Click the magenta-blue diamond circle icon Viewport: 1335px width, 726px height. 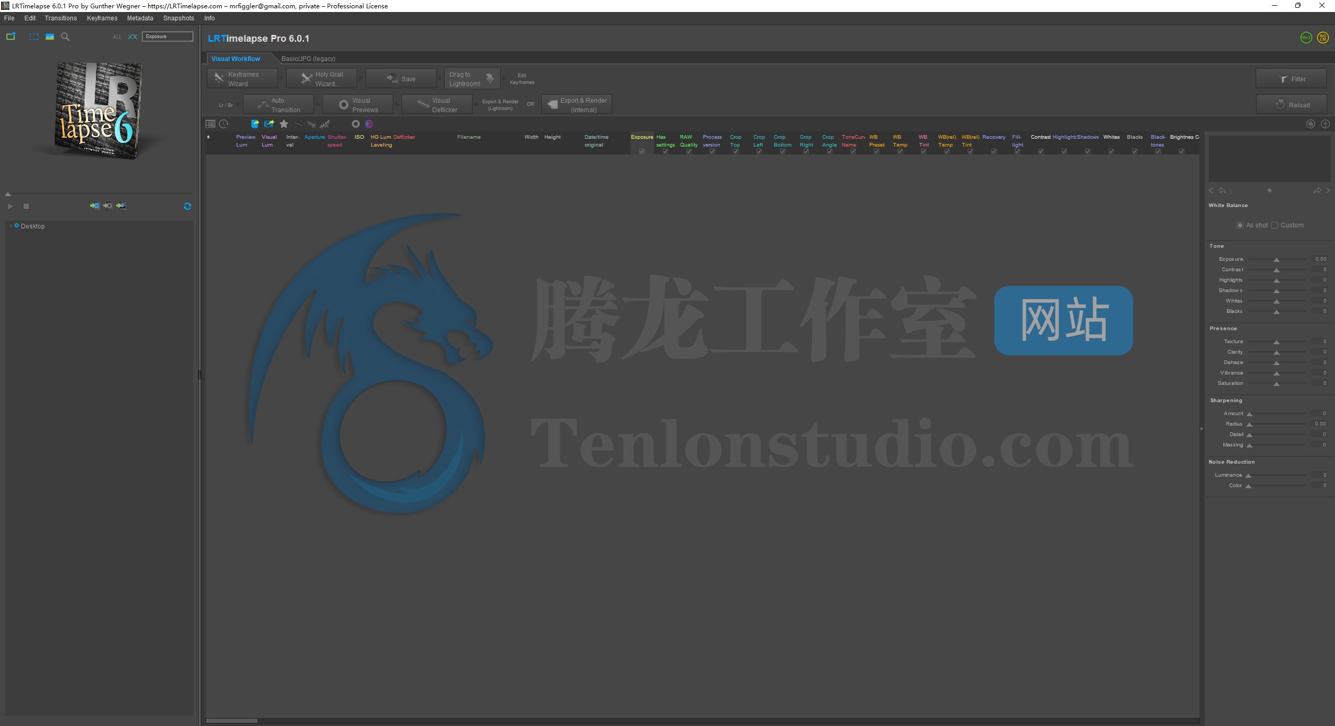[x=369, y=124]
